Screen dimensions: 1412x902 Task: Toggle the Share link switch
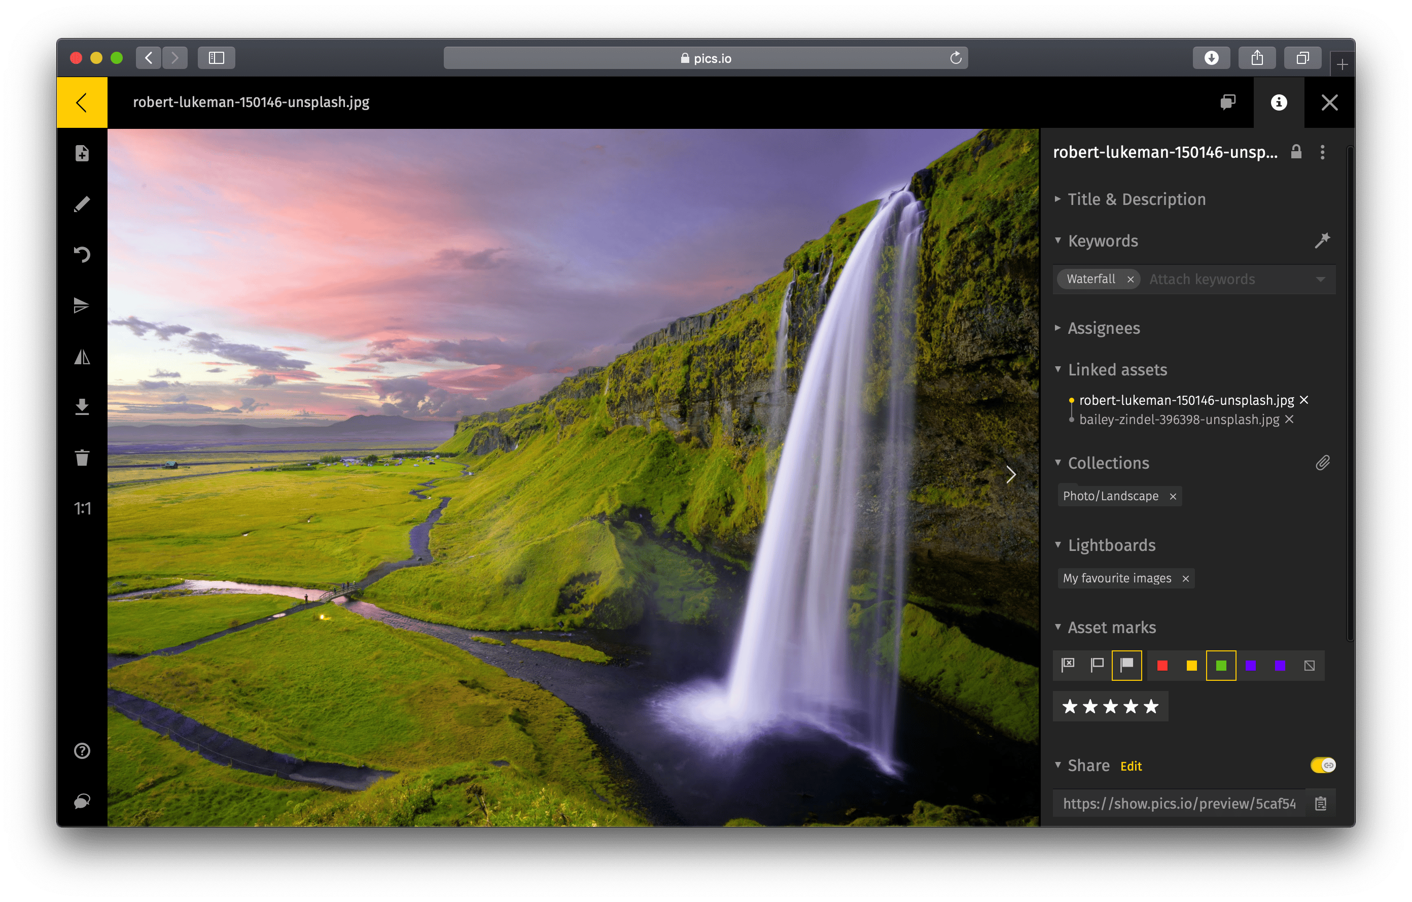1322,765
